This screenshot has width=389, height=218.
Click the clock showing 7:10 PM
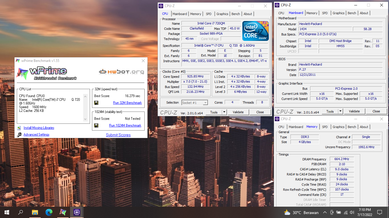point(365,210)
